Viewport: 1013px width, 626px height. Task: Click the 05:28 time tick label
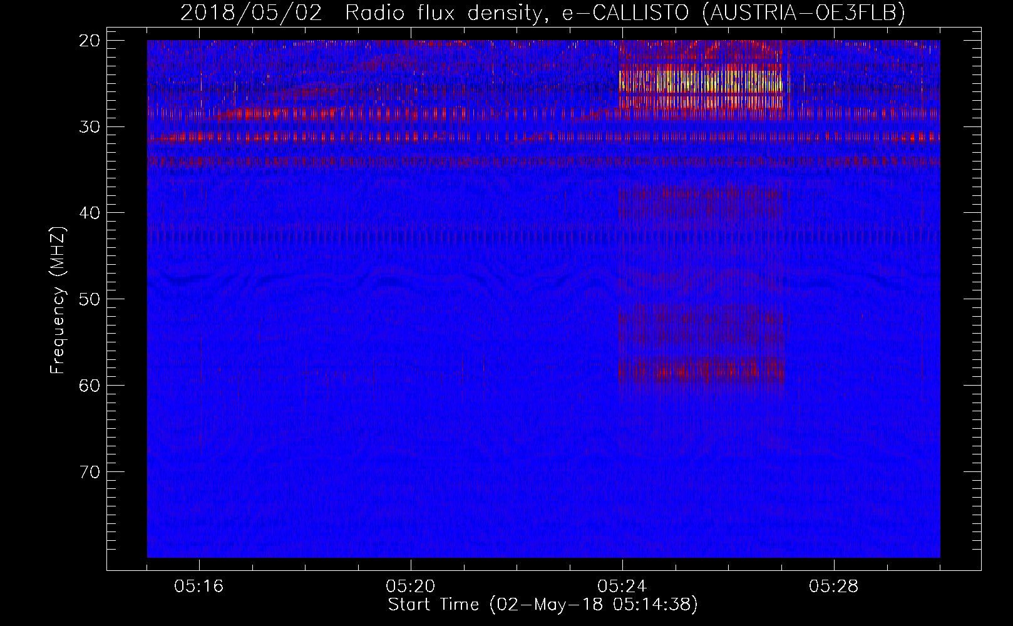coord(834,587)
